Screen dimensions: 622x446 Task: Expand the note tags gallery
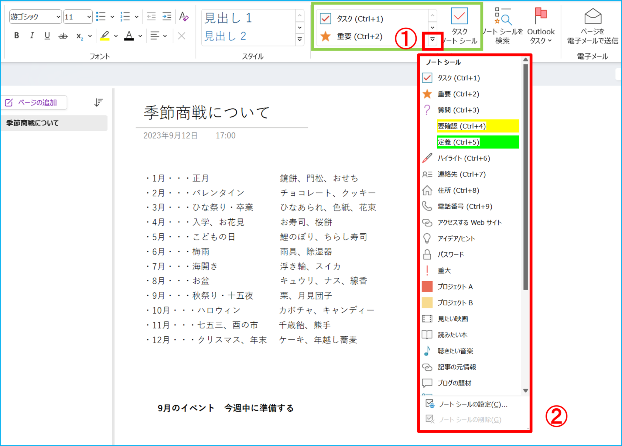432,39
